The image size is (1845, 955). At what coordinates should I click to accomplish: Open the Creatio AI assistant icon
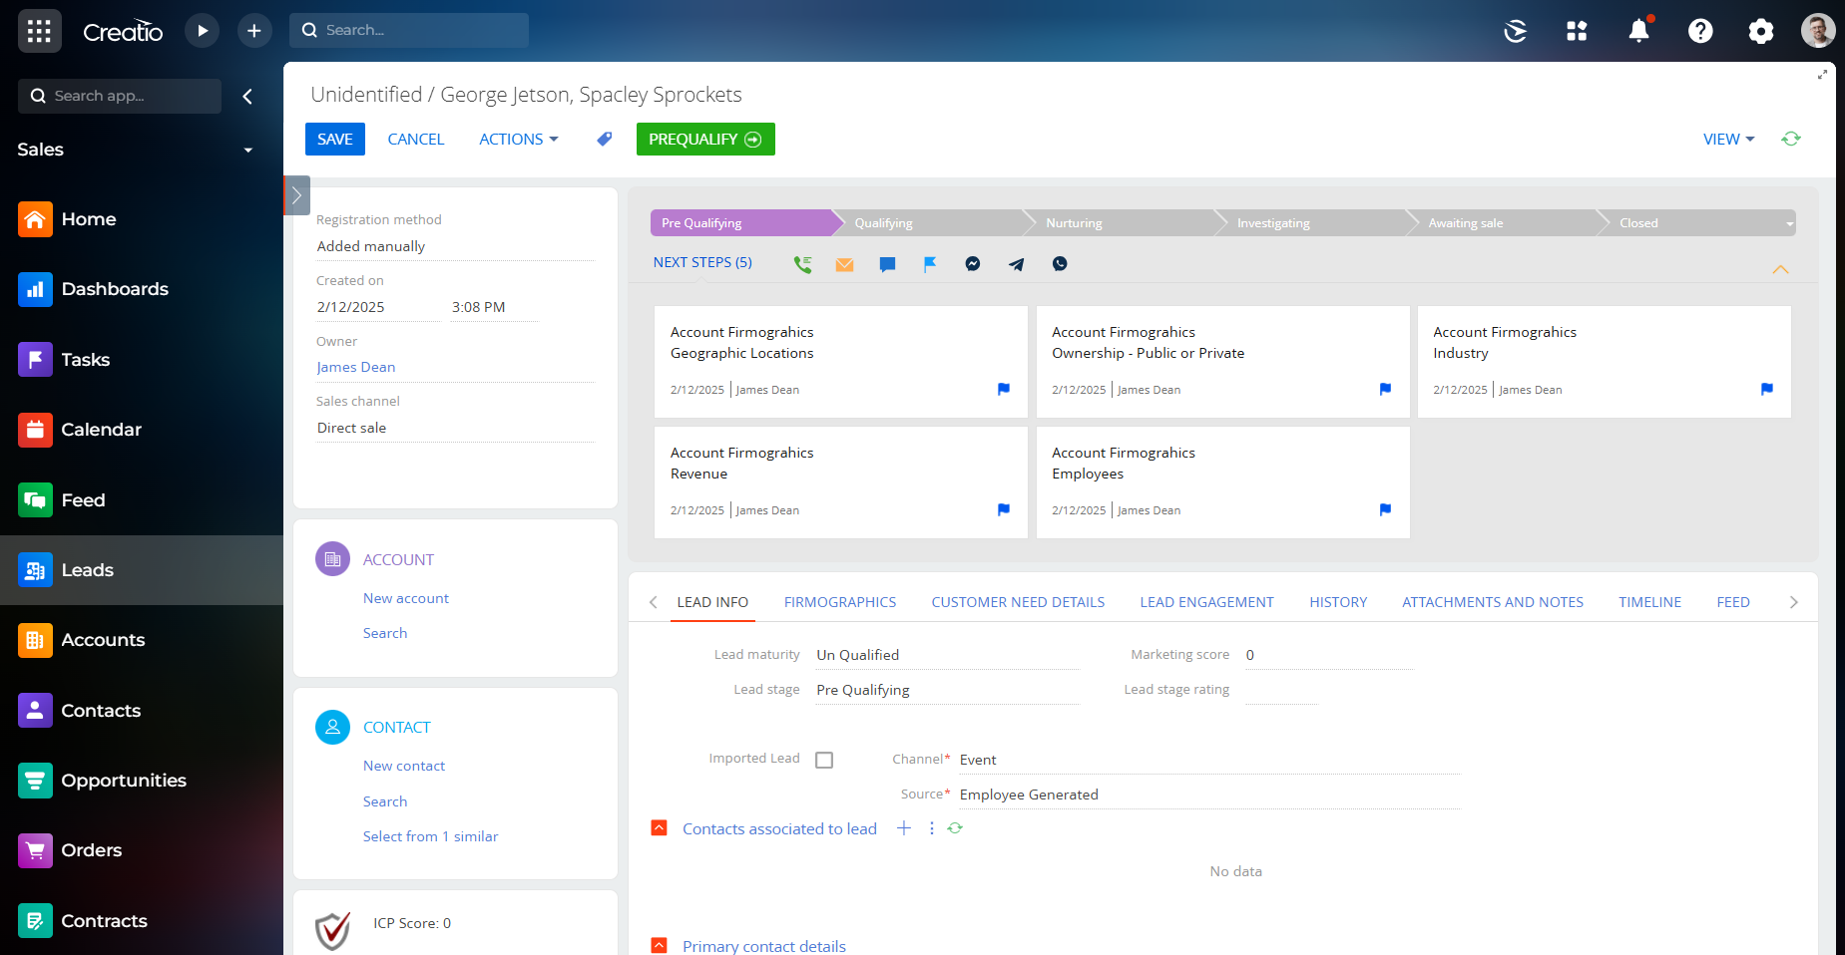(1515, 31)
